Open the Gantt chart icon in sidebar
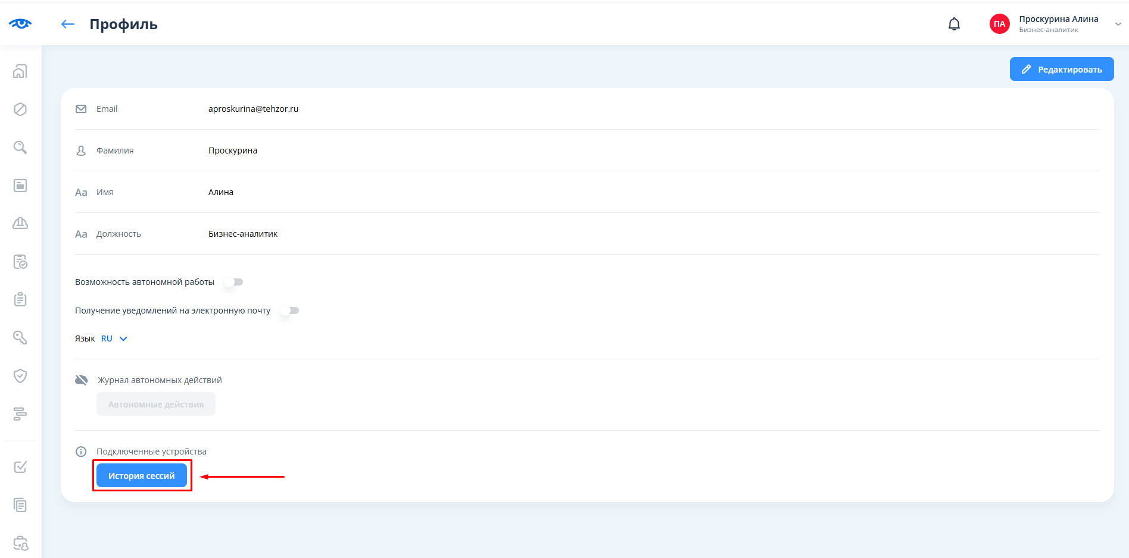The width and height of the screenshot is (1129, 558). pyautogui.click(x=20, y=413)
